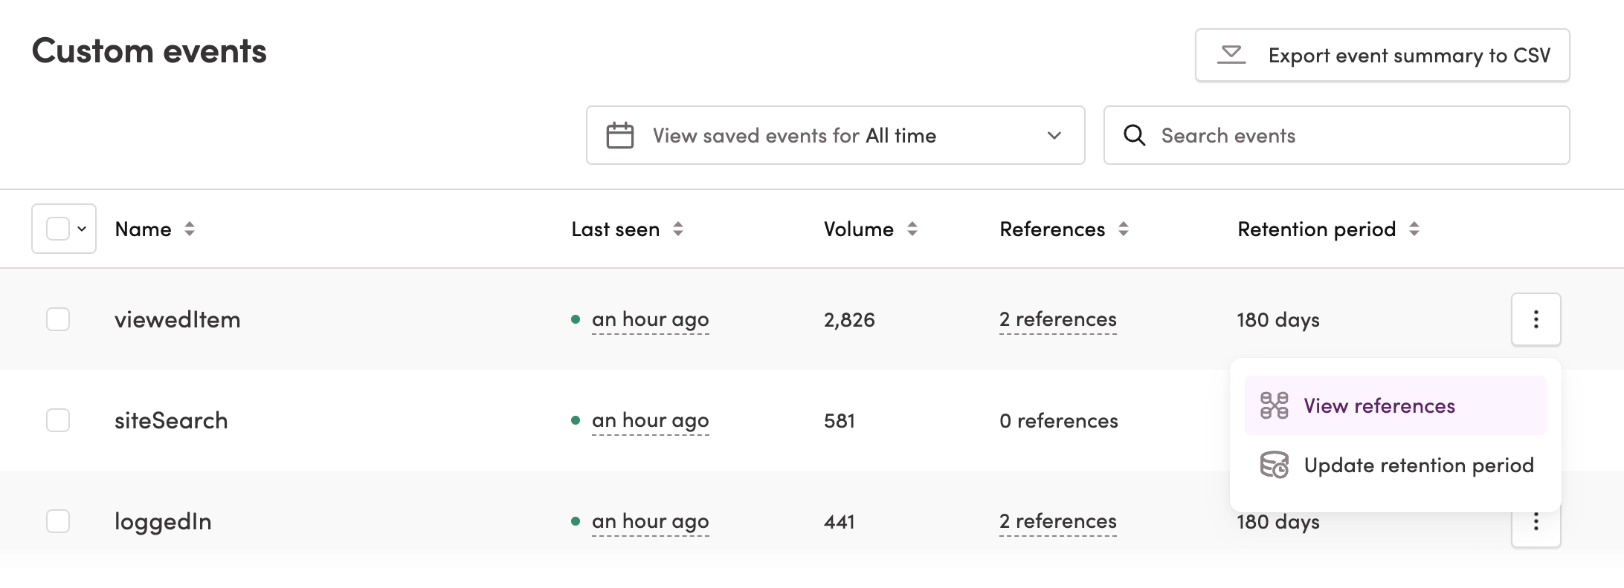Image resolution: width=1624 pixels, height=588 pixels.
Task: Check the viewedItem row checkbox
Action: [x=57, y=319]
